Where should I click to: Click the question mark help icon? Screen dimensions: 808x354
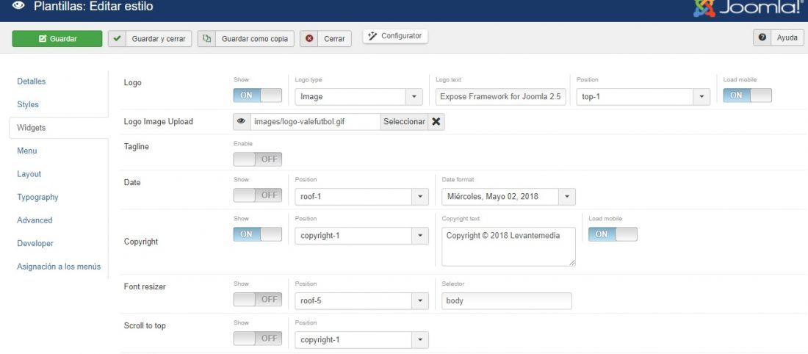click(x=762, y=37)
